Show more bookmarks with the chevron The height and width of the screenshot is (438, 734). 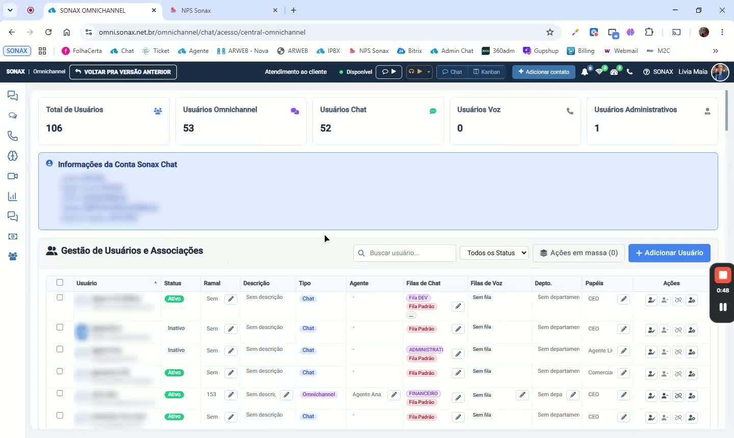point(716,51)
